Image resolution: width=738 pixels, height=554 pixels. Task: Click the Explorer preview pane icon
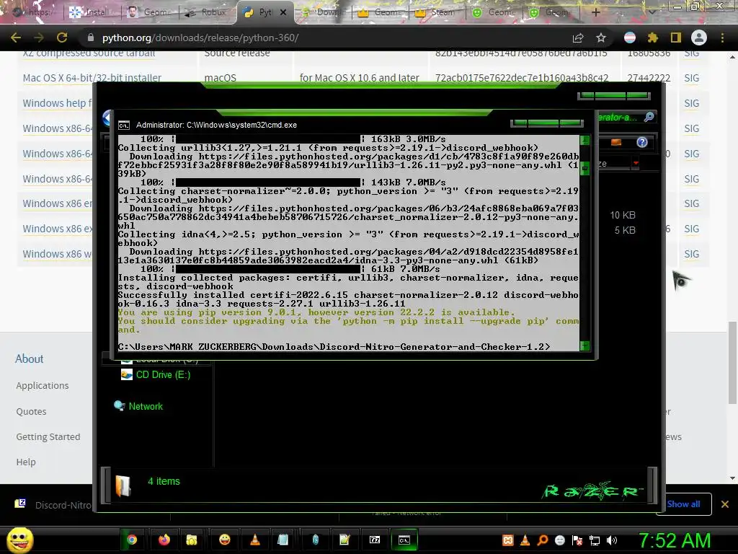click(x=616, y=142)
